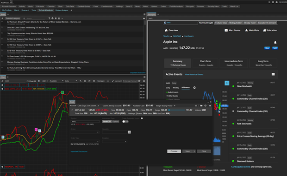The width and height of the screenshot is (287, 176).
Task: Open the Chart panel menu icon
Action: click(144, 77)
